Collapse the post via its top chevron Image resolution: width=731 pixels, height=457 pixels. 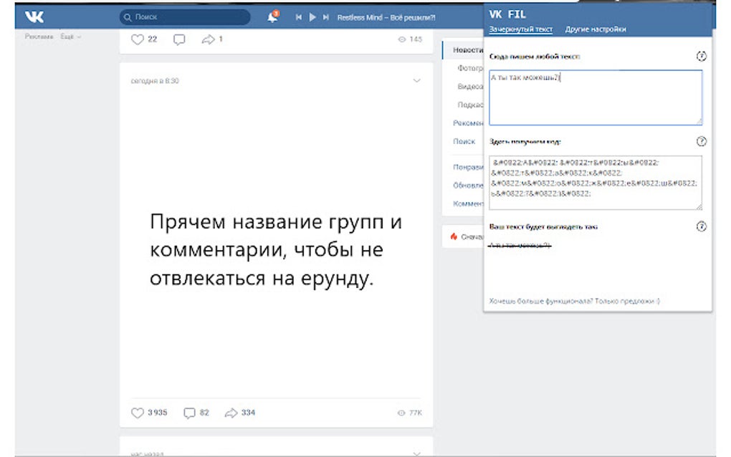pyautogui.click(x=416, y=80)
